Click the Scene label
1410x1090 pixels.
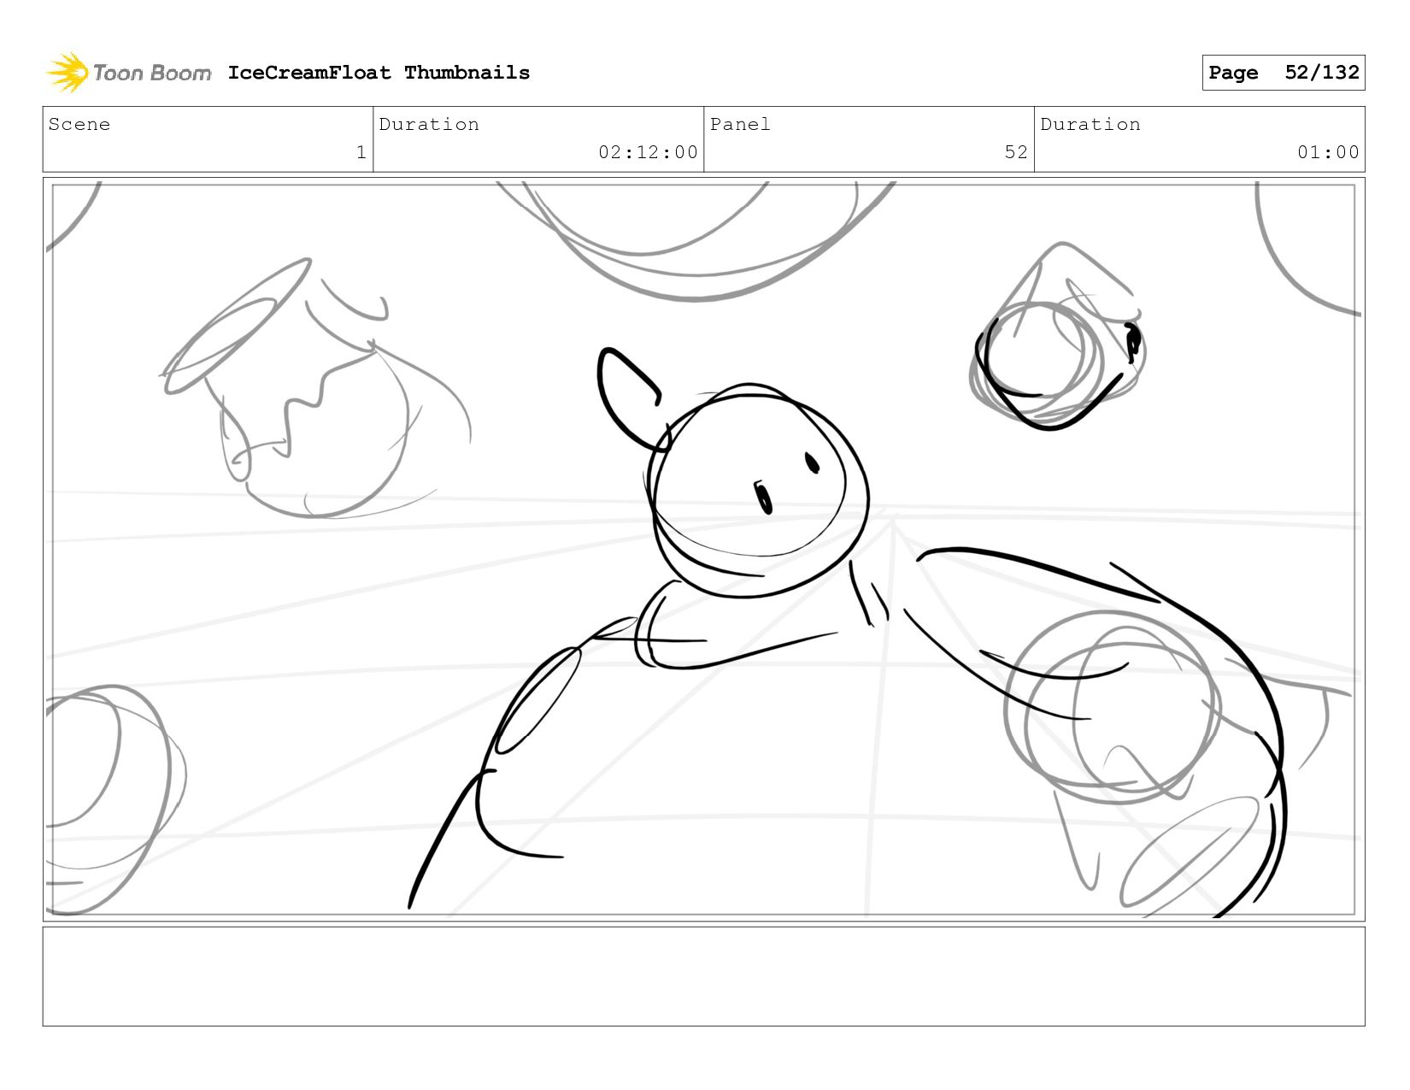click(79, 125)
